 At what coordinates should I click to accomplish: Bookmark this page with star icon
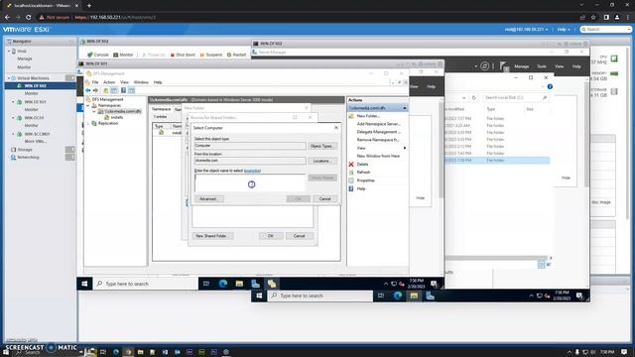click(x=593, y=18)
